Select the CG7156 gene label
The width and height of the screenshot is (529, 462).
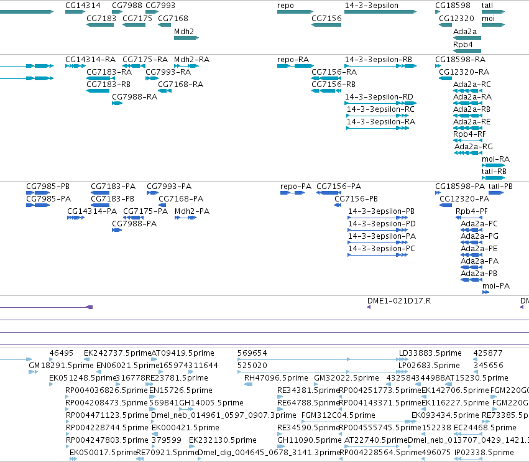pyautogui.click(x=326, y=19)
